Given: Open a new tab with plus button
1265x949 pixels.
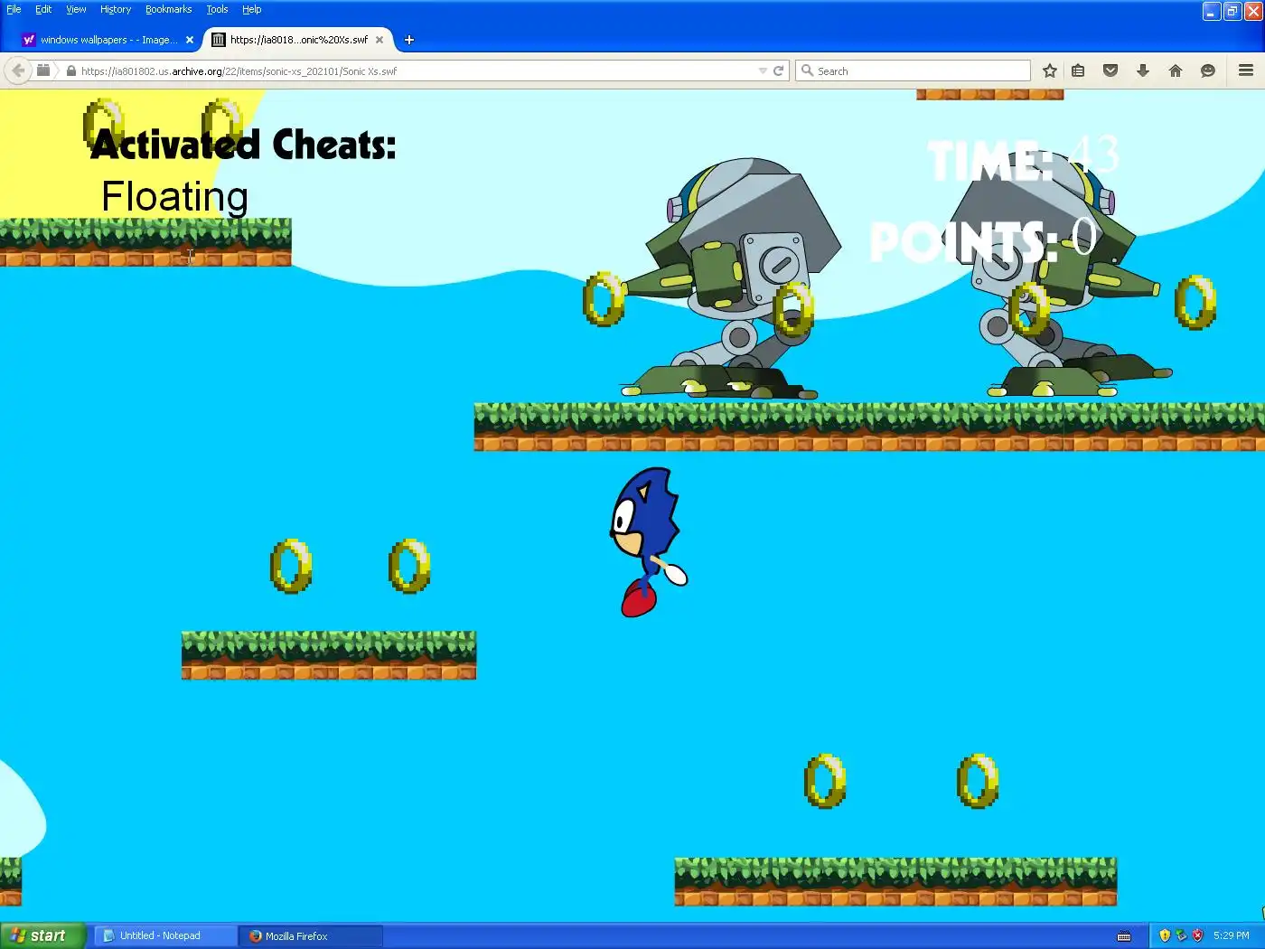Looking at the screenshot, I should pos(409,40).
